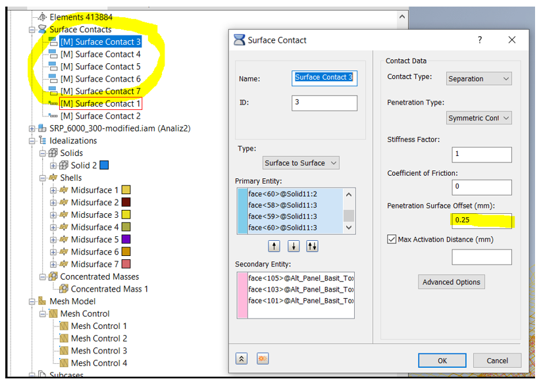Click inside the Penetration Surface Offset field

coord(480,220)
